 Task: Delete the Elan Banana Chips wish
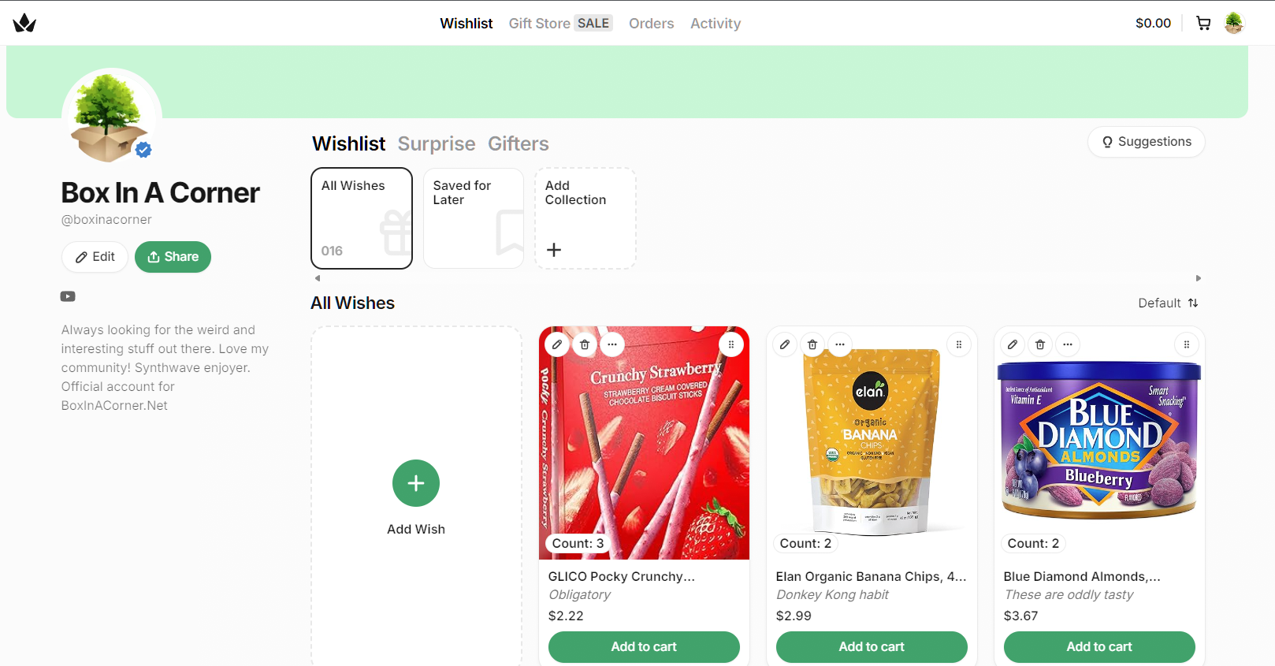coord(812,344)
